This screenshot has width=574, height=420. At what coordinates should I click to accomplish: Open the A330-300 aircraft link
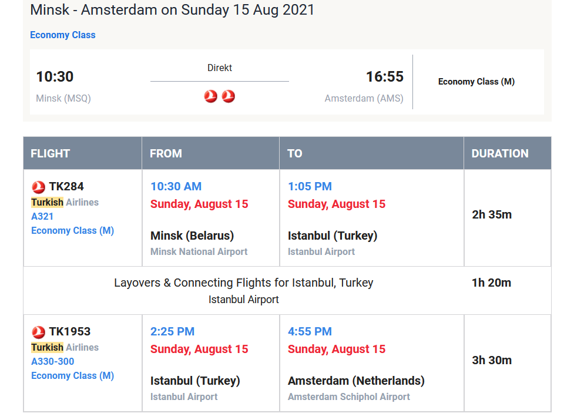[53, 361]
